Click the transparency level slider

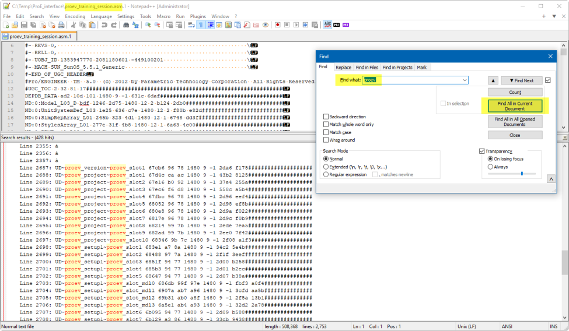point(512,174)
